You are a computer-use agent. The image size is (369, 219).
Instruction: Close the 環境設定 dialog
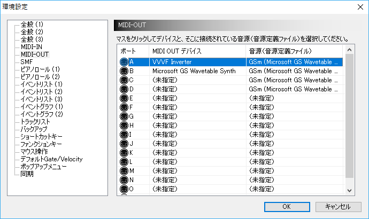[360, 7]
